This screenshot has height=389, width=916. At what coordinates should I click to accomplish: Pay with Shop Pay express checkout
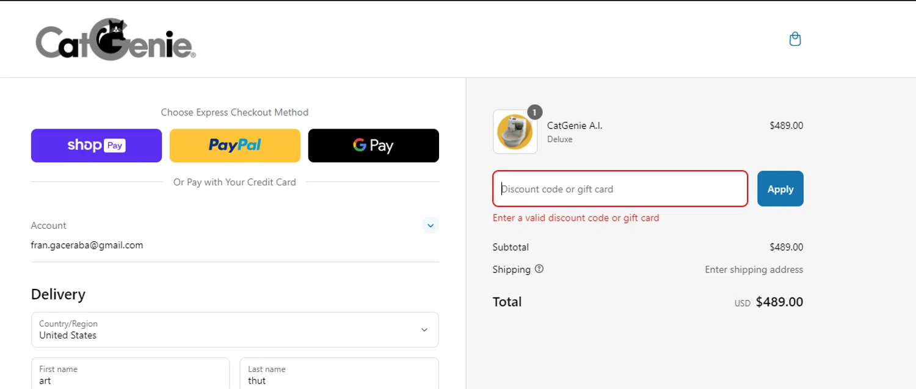click(96, 146)
